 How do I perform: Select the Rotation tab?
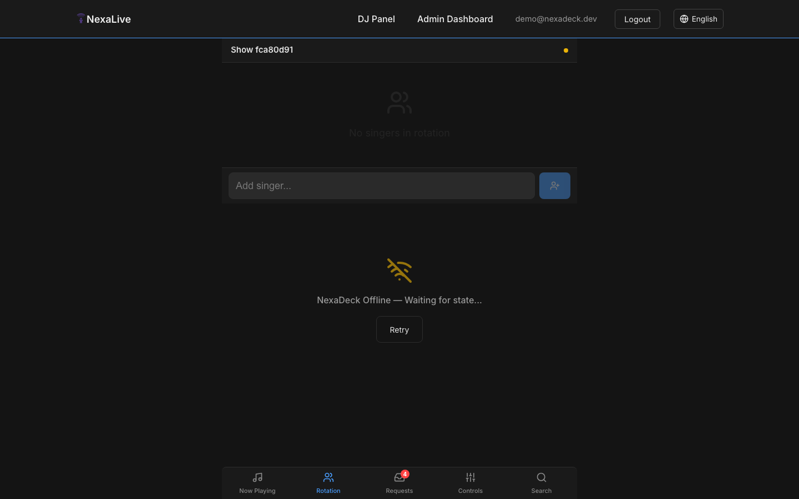point(328,482)
